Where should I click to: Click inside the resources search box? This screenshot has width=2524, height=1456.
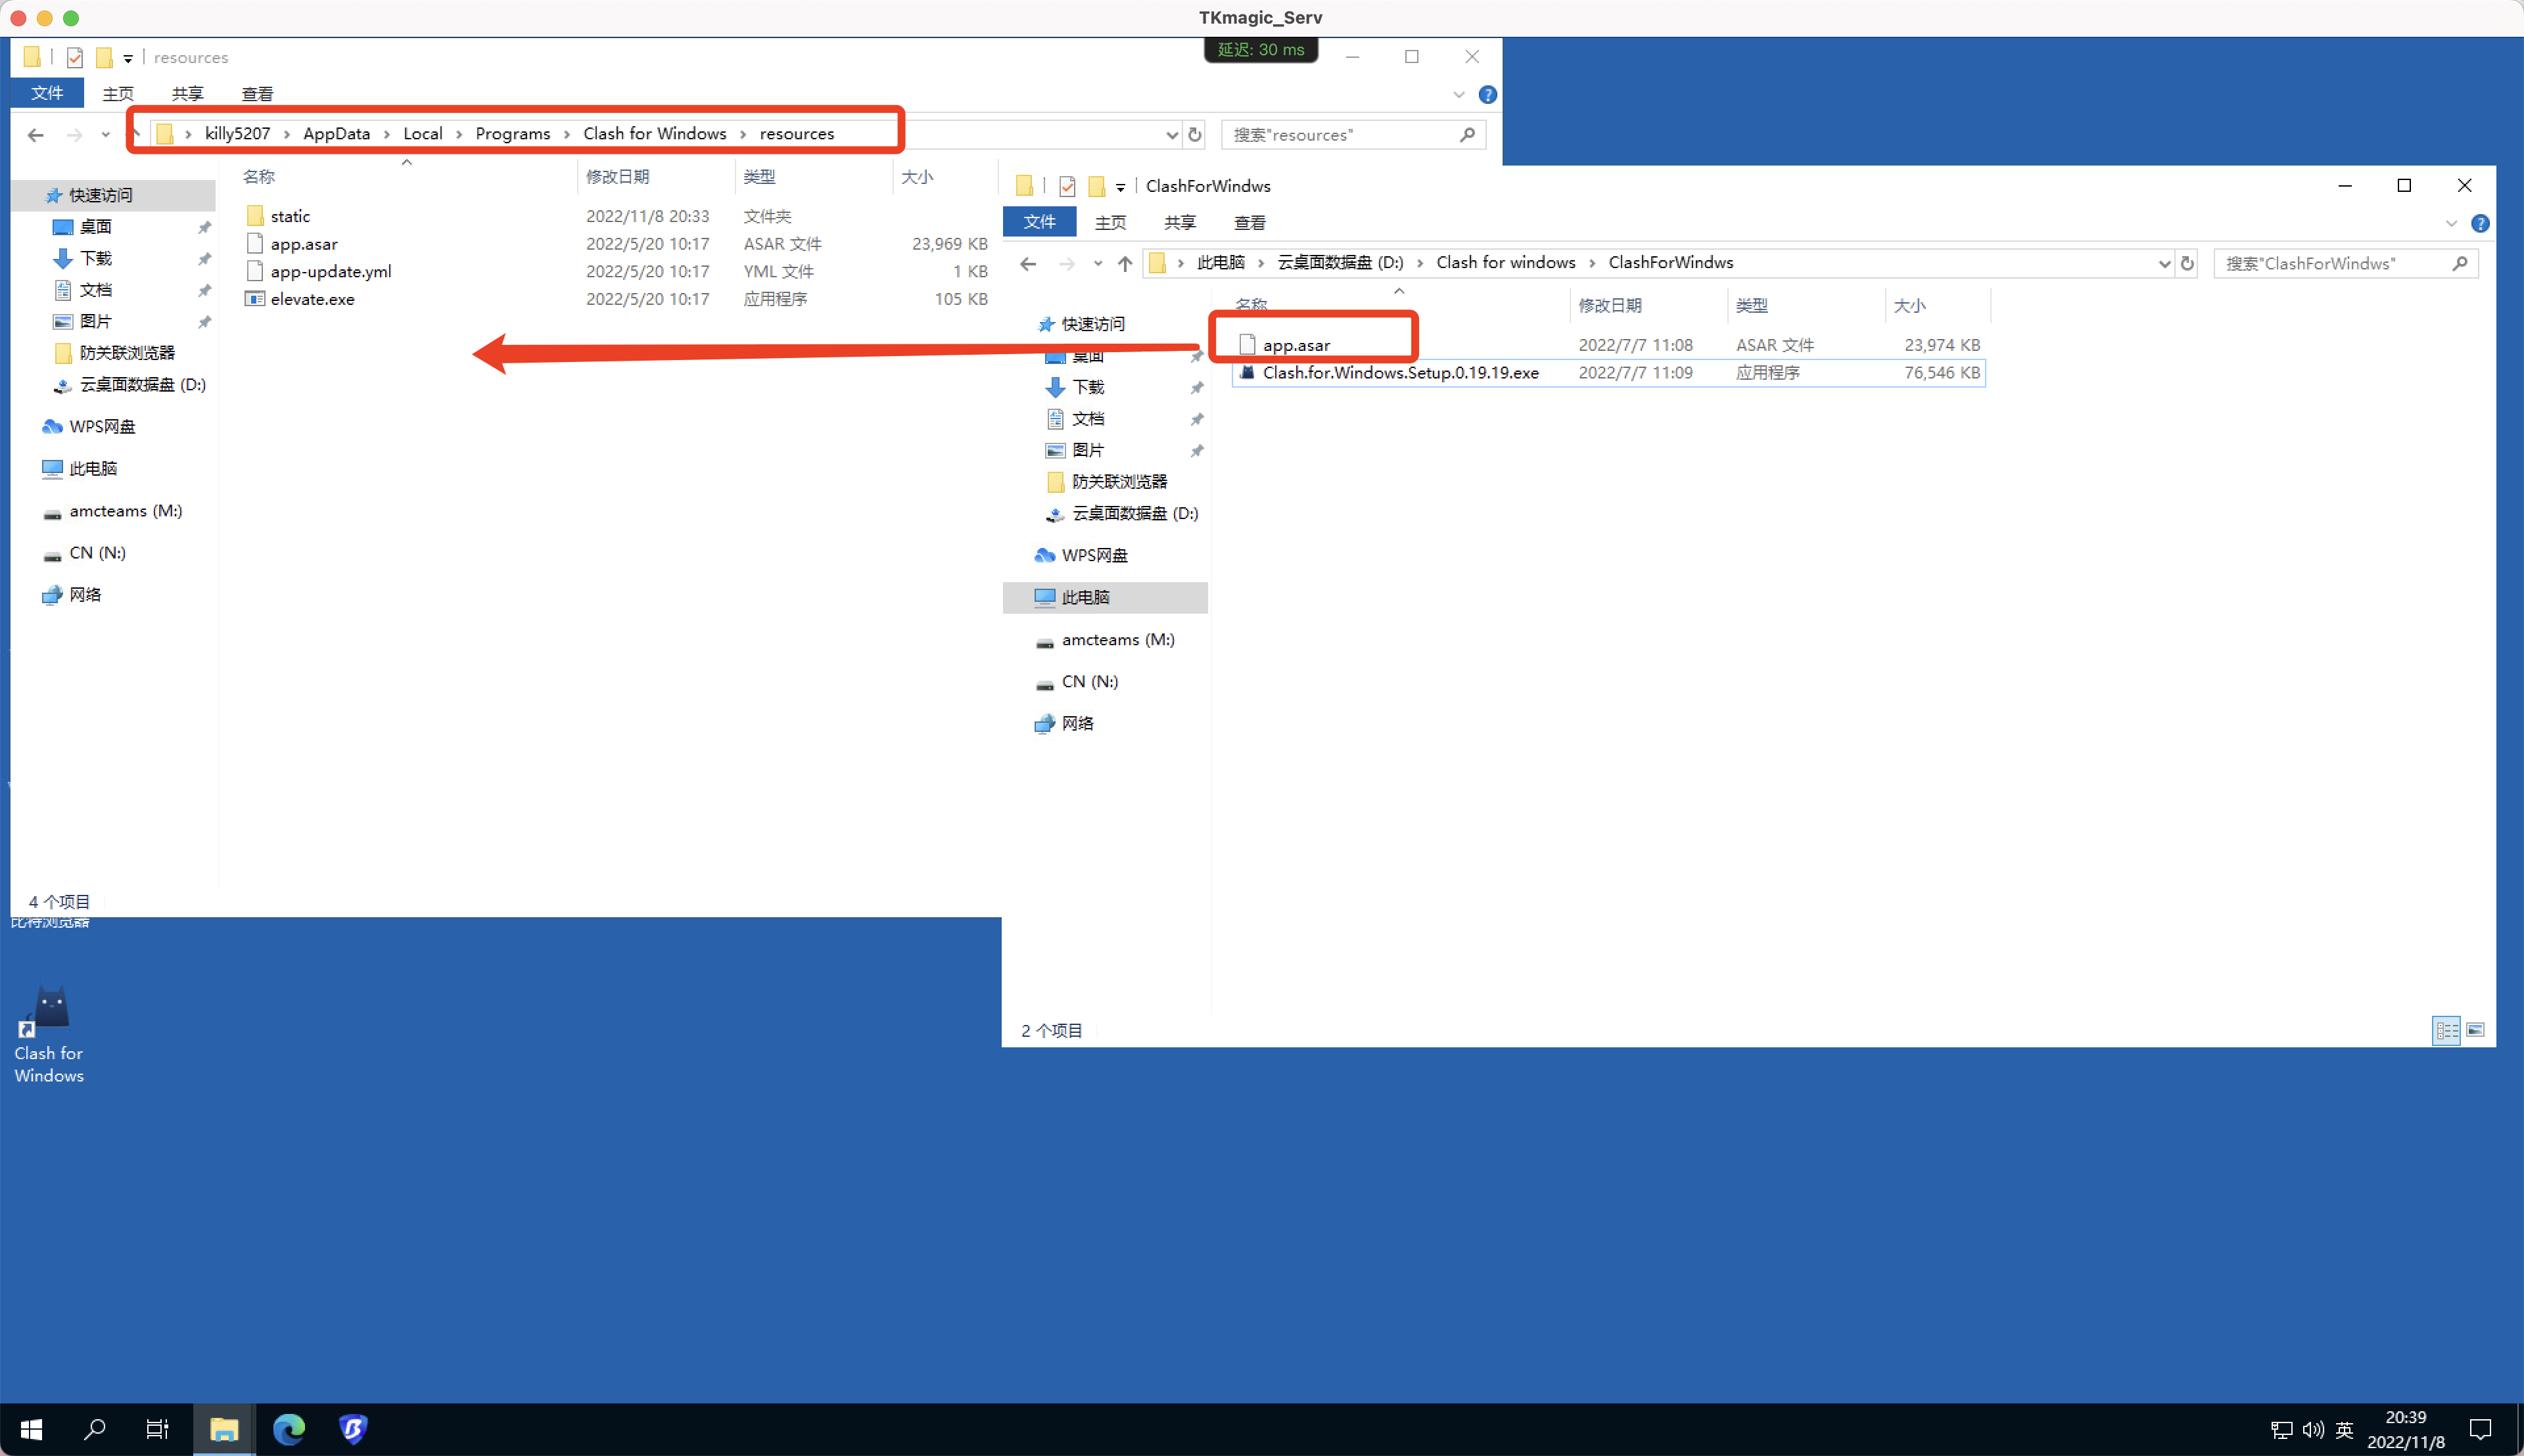[1340, 134]
